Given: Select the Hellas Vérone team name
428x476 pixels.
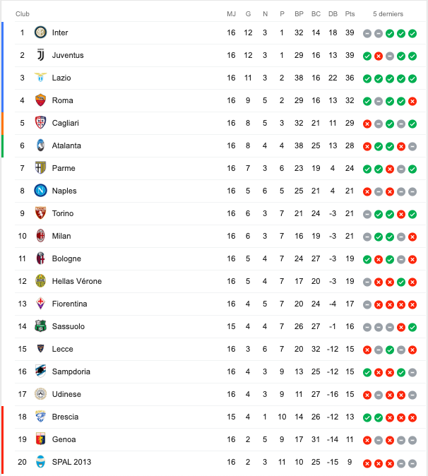Looking at the screenshot, I should click(76, 281).
